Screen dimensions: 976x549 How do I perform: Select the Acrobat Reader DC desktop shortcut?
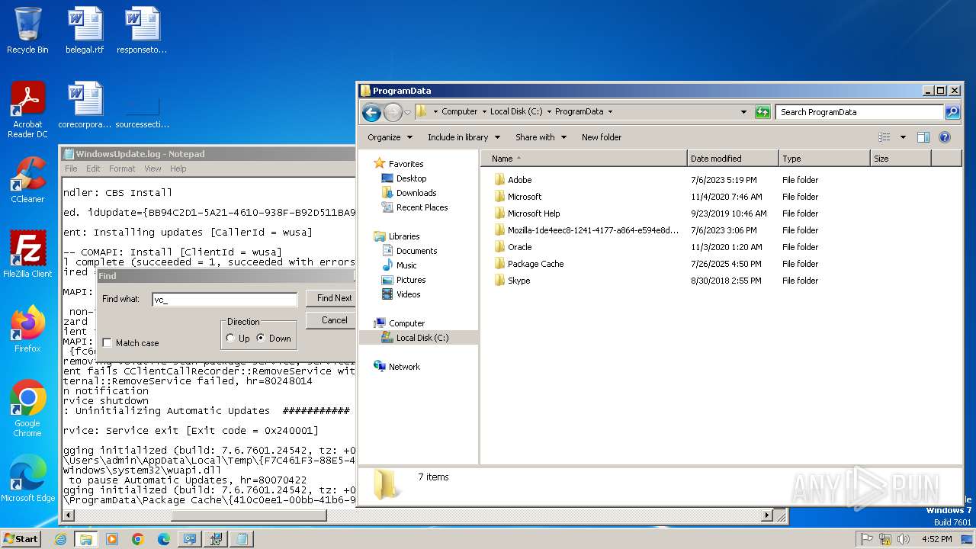click(27, 110)
